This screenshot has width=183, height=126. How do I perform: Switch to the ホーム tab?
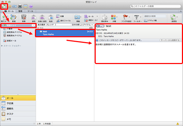tap(9, 11)
